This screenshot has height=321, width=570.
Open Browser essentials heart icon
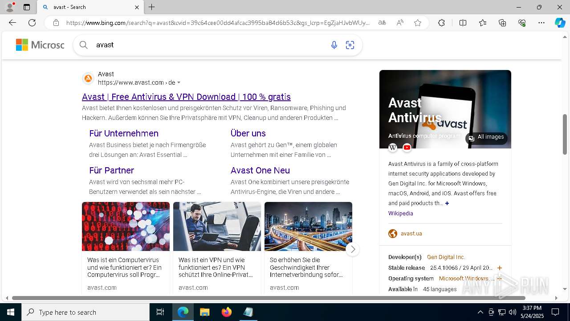click(522, 23)
